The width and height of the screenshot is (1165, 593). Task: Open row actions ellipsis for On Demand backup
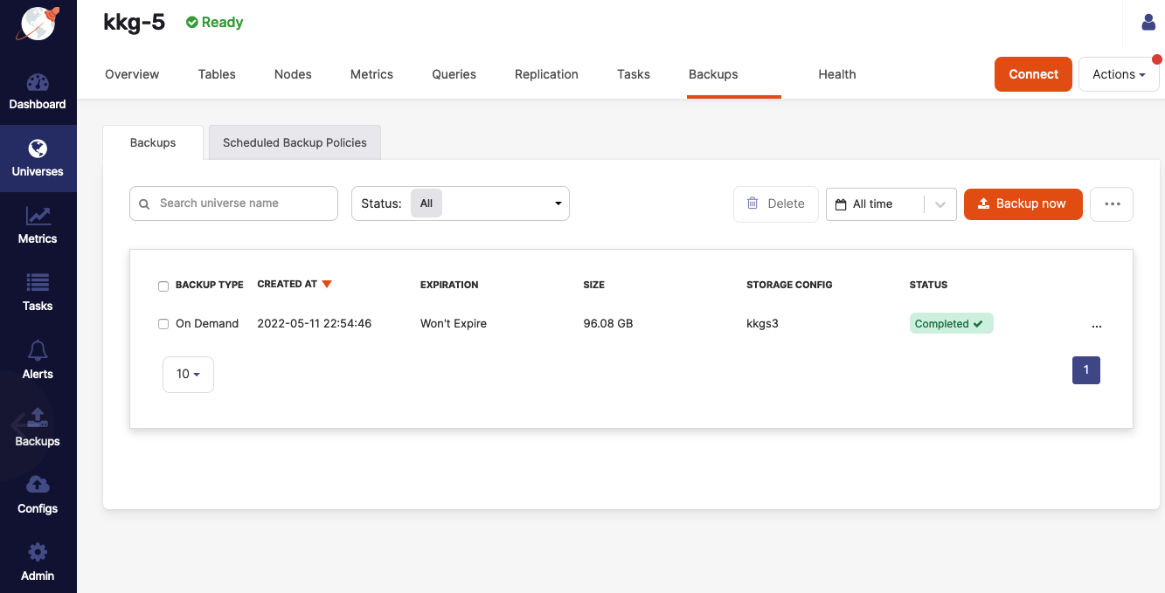point(1097,325)
